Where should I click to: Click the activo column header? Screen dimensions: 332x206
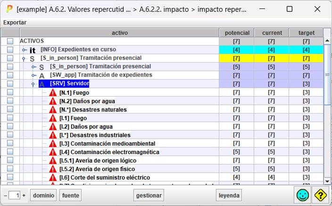(119, 33)
